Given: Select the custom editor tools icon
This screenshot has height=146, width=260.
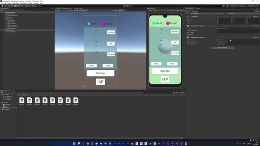Looking at the screenshot, I should click(x=22, y=6).
